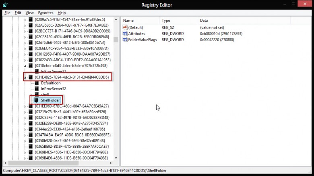
Task: Click the FolderValueFlags DWORD value icon
Action: click(125, 39)
